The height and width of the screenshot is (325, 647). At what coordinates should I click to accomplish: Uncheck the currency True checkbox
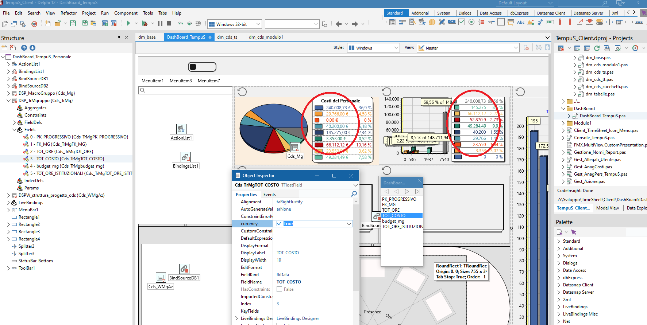pos(279,224)
